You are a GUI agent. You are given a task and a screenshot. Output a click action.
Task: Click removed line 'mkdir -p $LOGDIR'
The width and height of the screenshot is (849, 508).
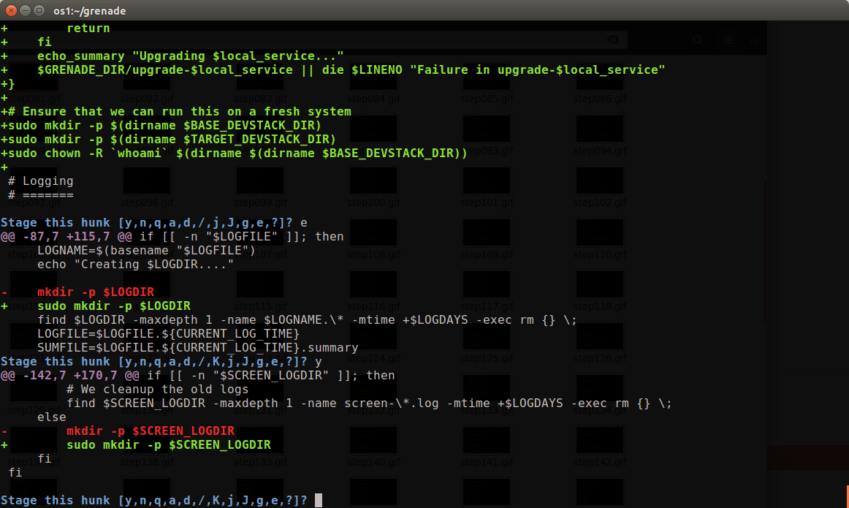(x=95, y=292)
